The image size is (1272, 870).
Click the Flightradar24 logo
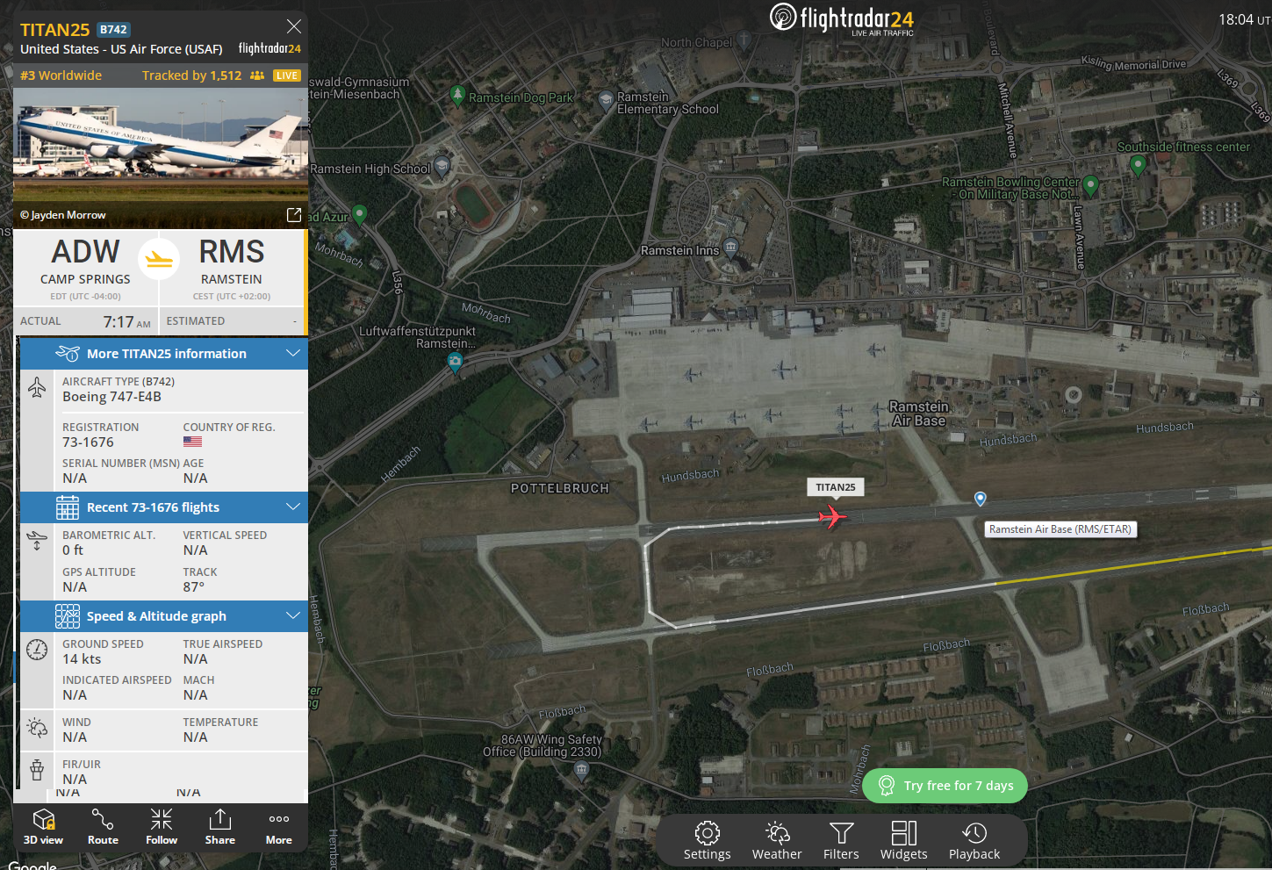[841, 18]
